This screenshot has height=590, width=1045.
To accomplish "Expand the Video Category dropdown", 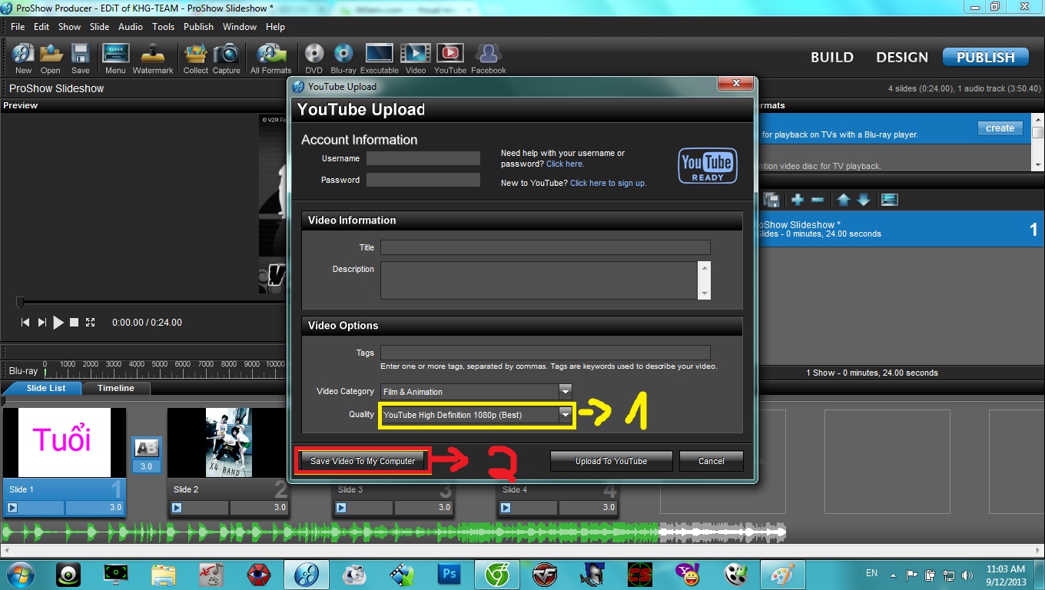I will (x=565, y=392).
